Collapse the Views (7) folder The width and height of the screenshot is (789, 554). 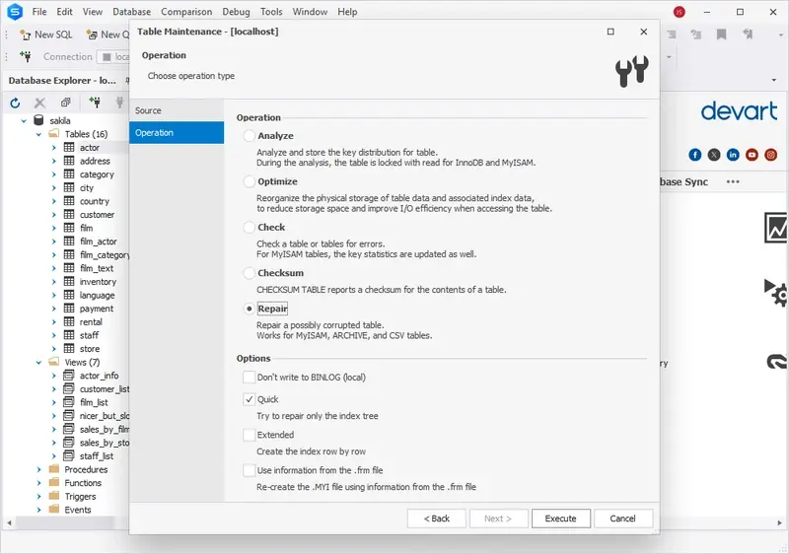[38, 362]
